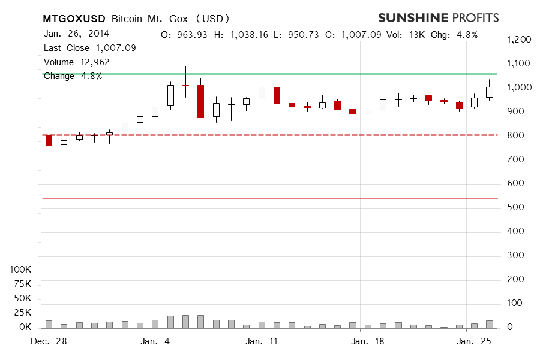540x357 pixels.
Task: Click the H: 1,038.16 high value
Action: pyautogui.click(x=241, y=35)
